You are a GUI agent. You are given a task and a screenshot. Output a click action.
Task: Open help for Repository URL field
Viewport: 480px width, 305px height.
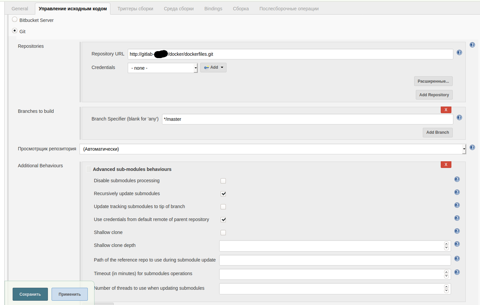pos(459,52)
